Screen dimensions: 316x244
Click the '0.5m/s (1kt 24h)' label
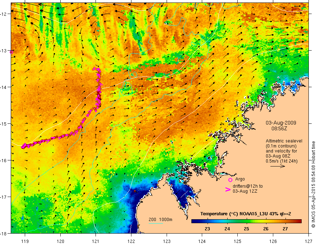(x=282, y=161)
